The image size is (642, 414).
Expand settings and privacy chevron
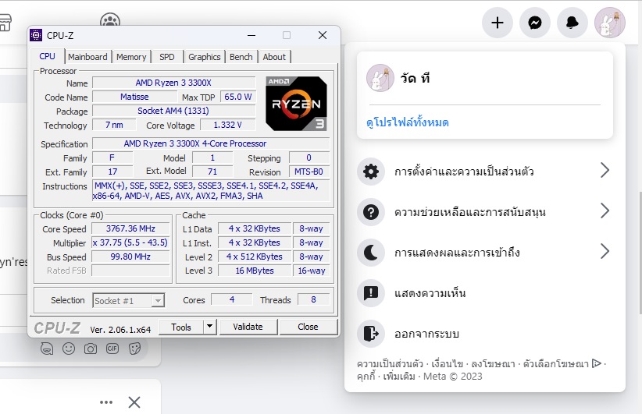(x=604, y=171)
